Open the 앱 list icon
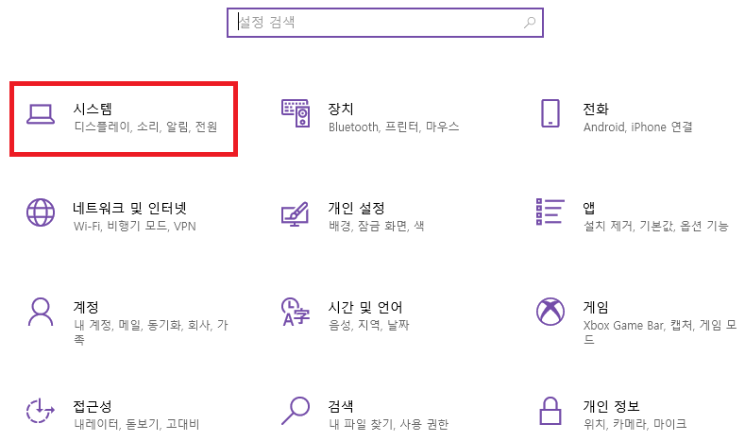Screen dimensions: 745x441 click(x=550, y=212)
